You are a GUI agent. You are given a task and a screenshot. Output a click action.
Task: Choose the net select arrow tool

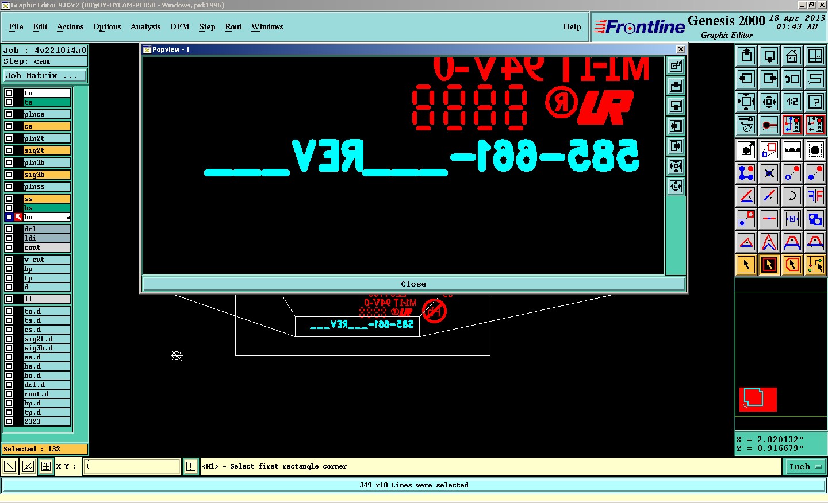[815, 265]
